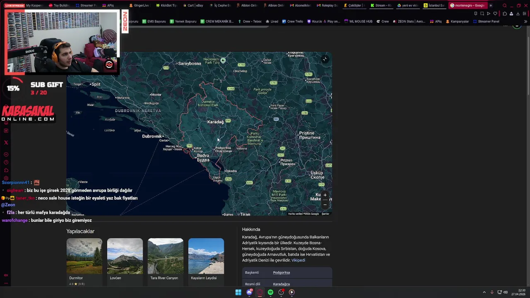Expand the map to fullscreen
Screen dimensions: 530x298
[325, 59]
